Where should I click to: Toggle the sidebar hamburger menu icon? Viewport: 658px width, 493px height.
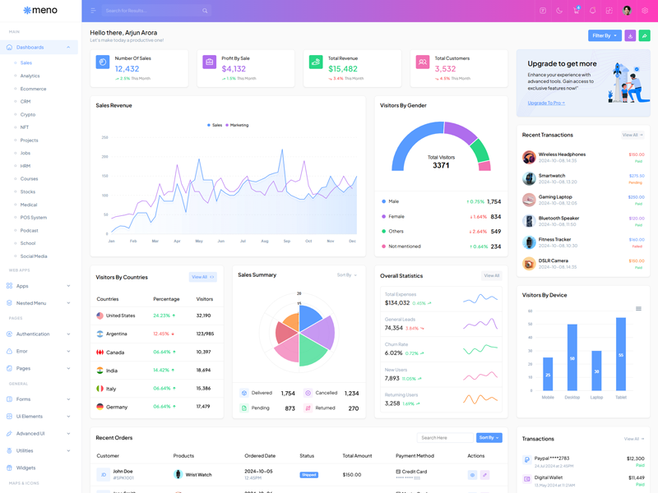93,11
